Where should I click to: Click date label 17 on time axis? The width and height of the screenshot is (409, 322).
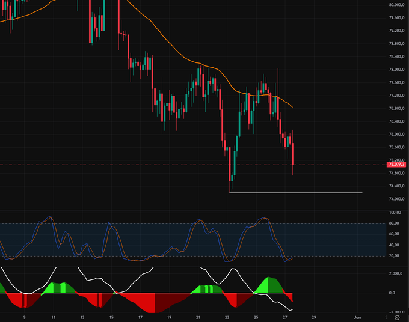tap(140, 317)
